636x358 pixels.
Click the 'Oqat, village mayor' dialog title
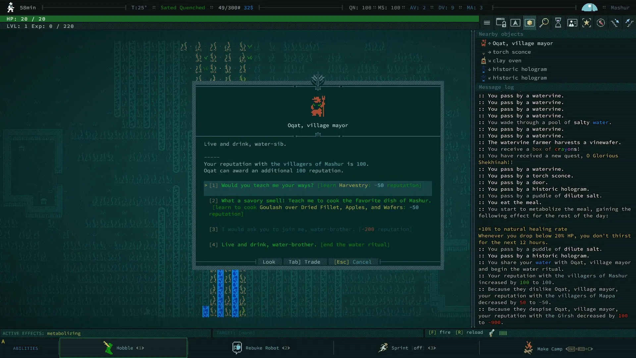[318, 125]
